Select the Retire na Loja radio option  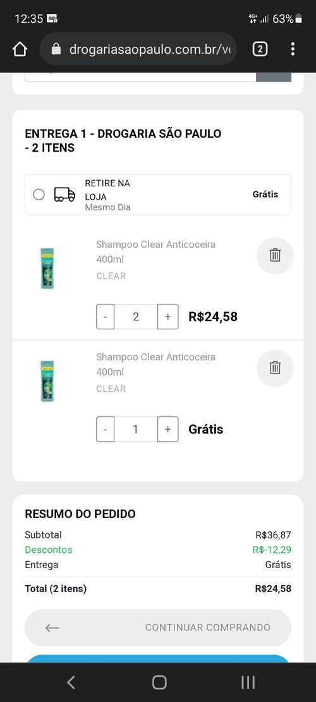39,195
